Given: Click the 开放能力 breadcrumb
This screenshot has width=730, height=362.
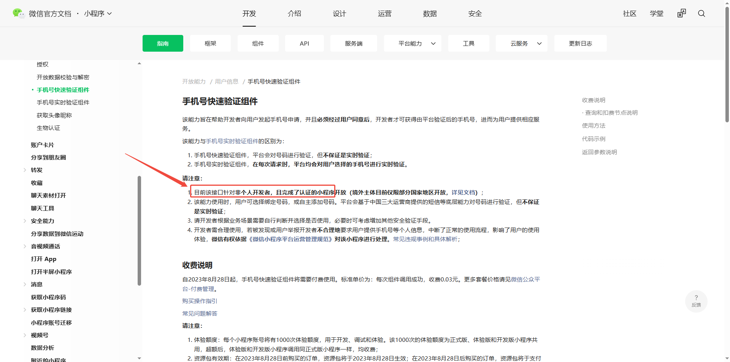Looking at the screenshot, I should coord(194,82).
